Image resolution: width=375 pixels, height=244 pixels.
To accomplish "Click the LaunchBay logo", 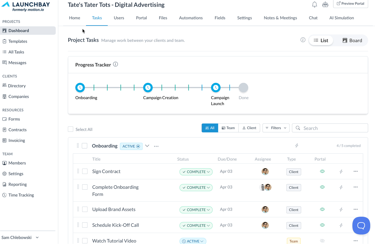I will 26,6.
